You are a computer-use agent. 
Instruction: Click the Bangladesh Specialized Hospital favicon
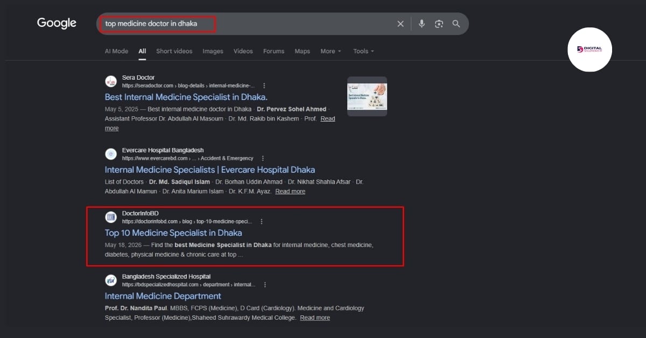111,280
